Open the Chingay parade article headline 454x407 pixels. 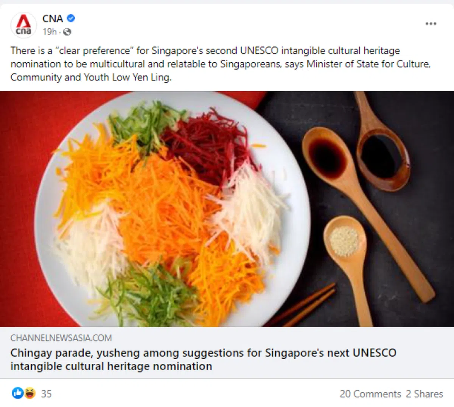pyautogui.click(x=203, y=359)
